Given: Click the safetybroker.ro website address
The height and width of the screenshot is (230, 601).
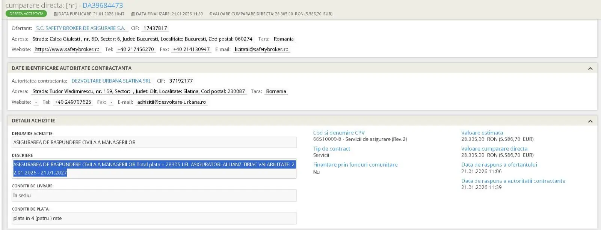Looking at the screenshot, I should tap(67, 49).
